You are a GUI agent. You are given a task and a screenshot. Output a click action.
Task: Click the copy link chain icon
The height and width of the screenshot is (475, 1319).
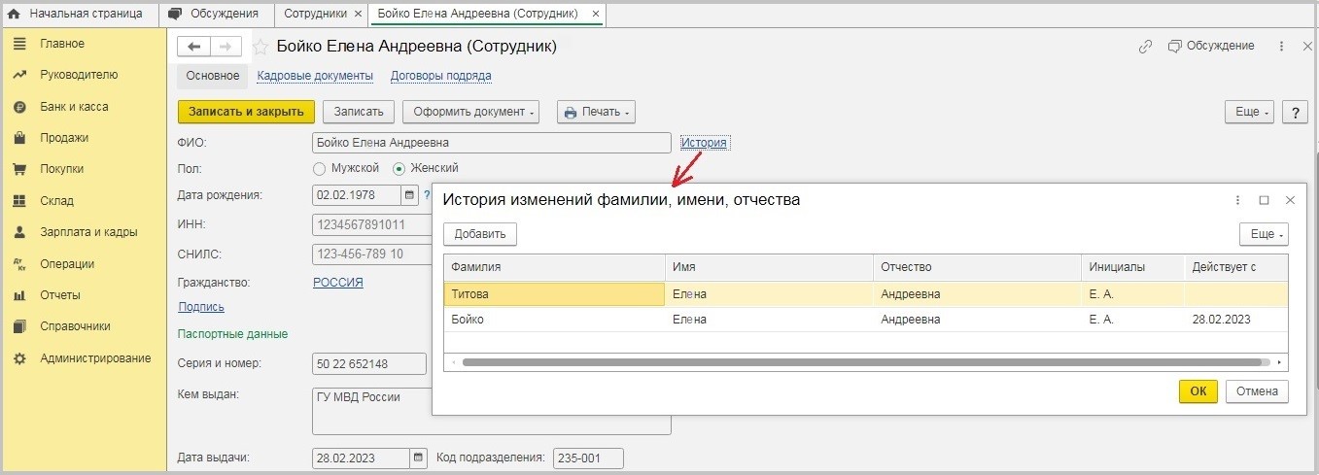1146,47
